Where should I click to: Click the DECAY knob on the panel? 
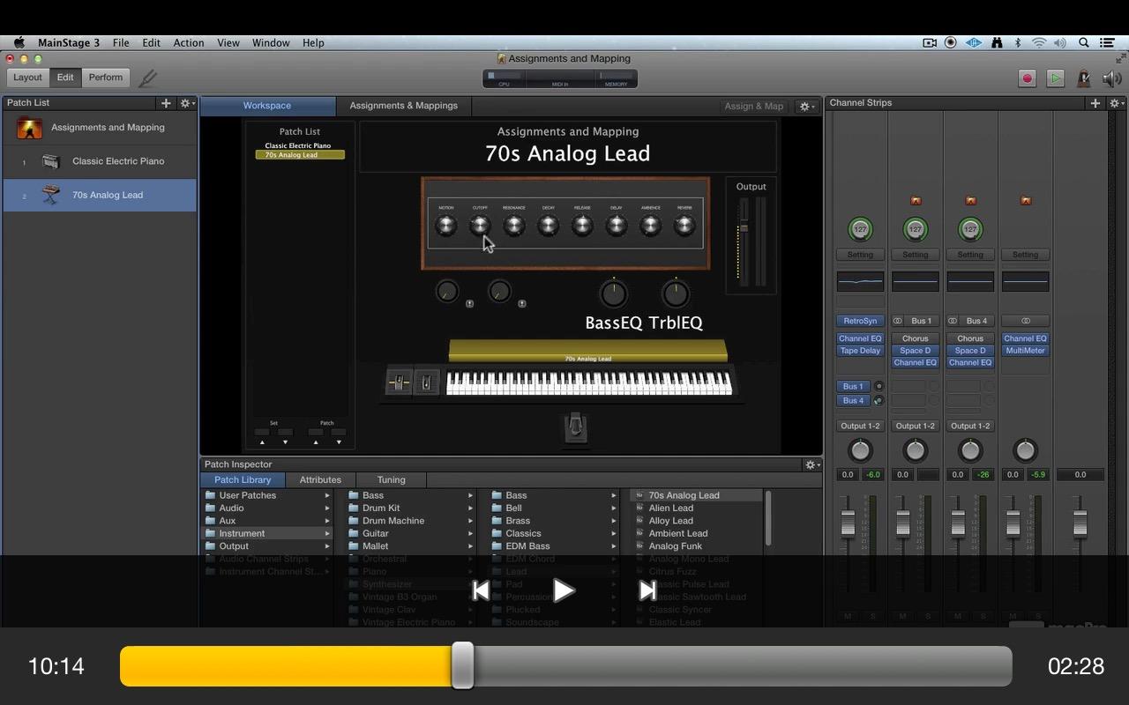(x=549, y=226)
